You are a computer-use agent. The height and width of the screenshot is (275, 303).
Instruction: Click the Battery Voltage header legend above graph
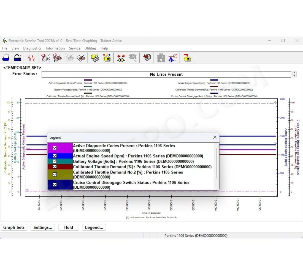[x=88, y=90]
